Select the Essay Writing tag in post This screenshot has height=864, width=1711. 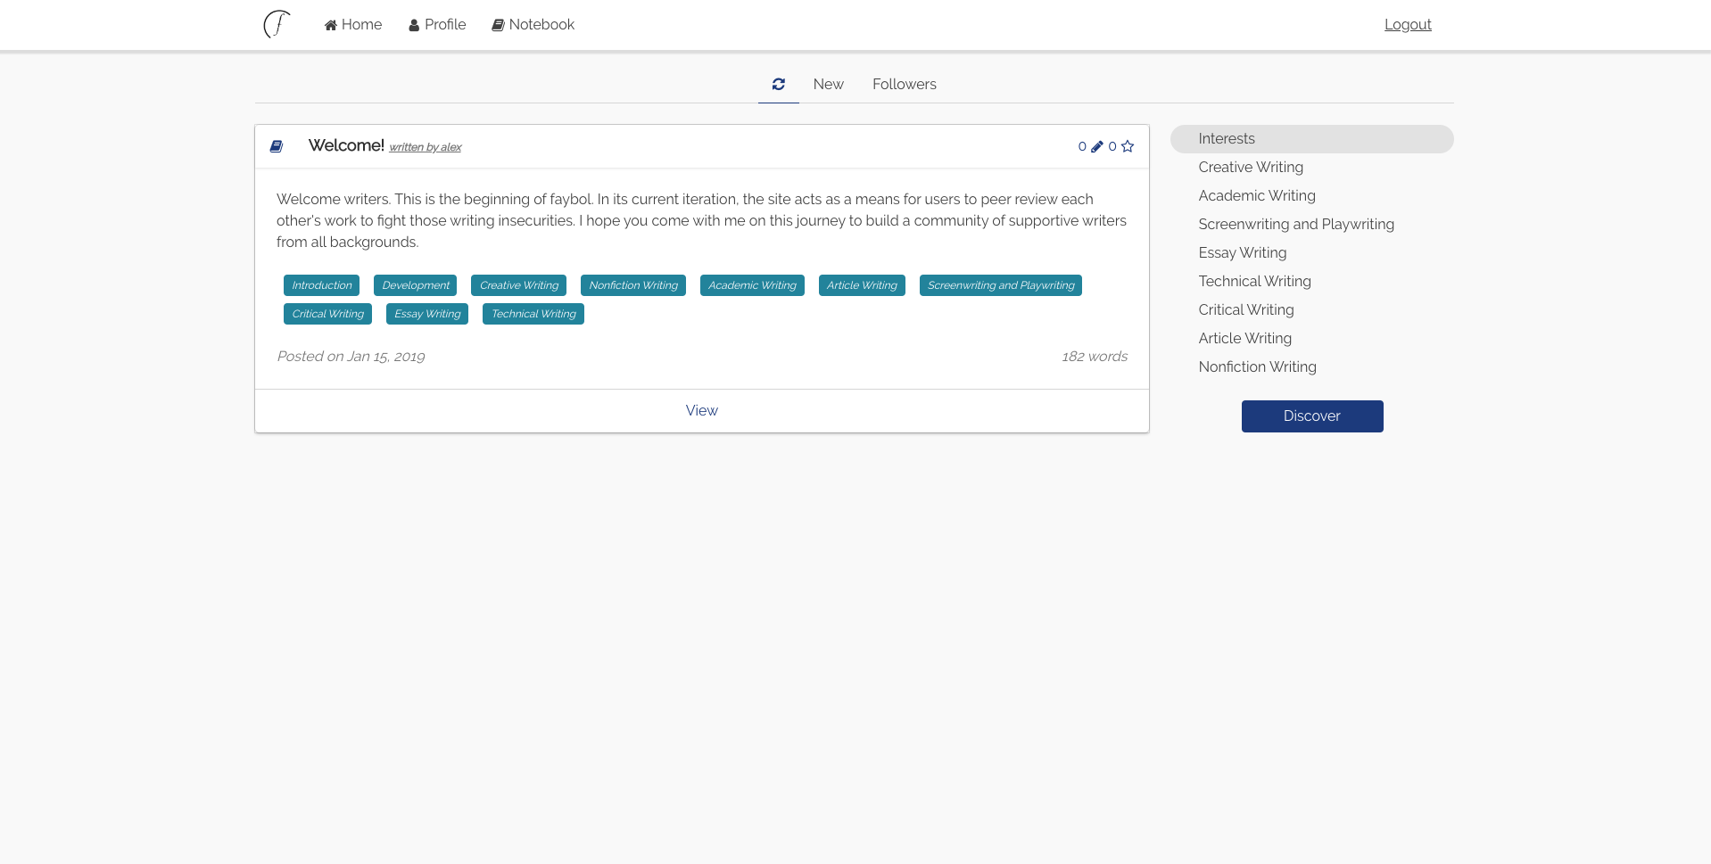[427, 314]
